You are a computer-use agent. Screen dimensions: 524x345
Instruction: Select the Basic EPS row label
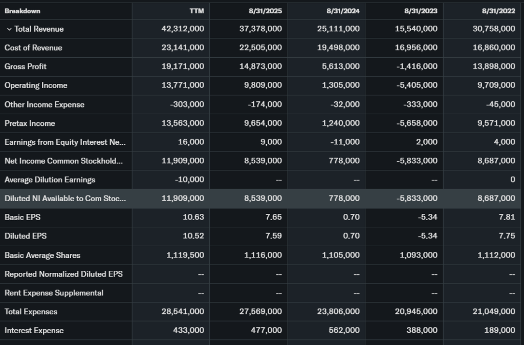23,217
